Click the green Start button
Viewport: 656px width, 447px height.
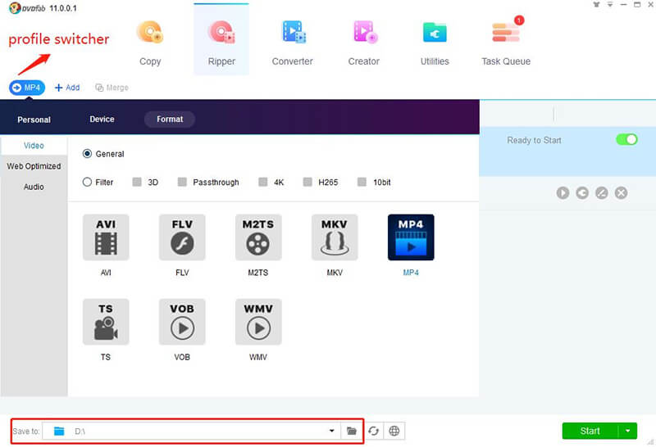pyautogui.click(x=590, y=431)
